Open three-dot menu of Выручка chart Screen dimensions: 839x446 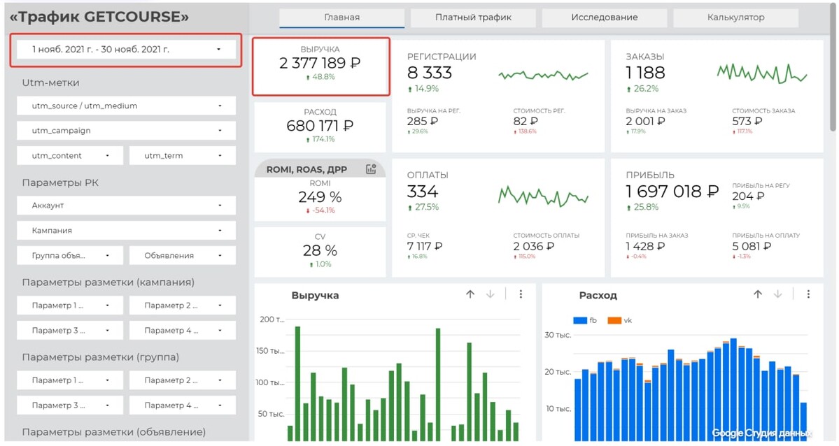tap(521, 294)
